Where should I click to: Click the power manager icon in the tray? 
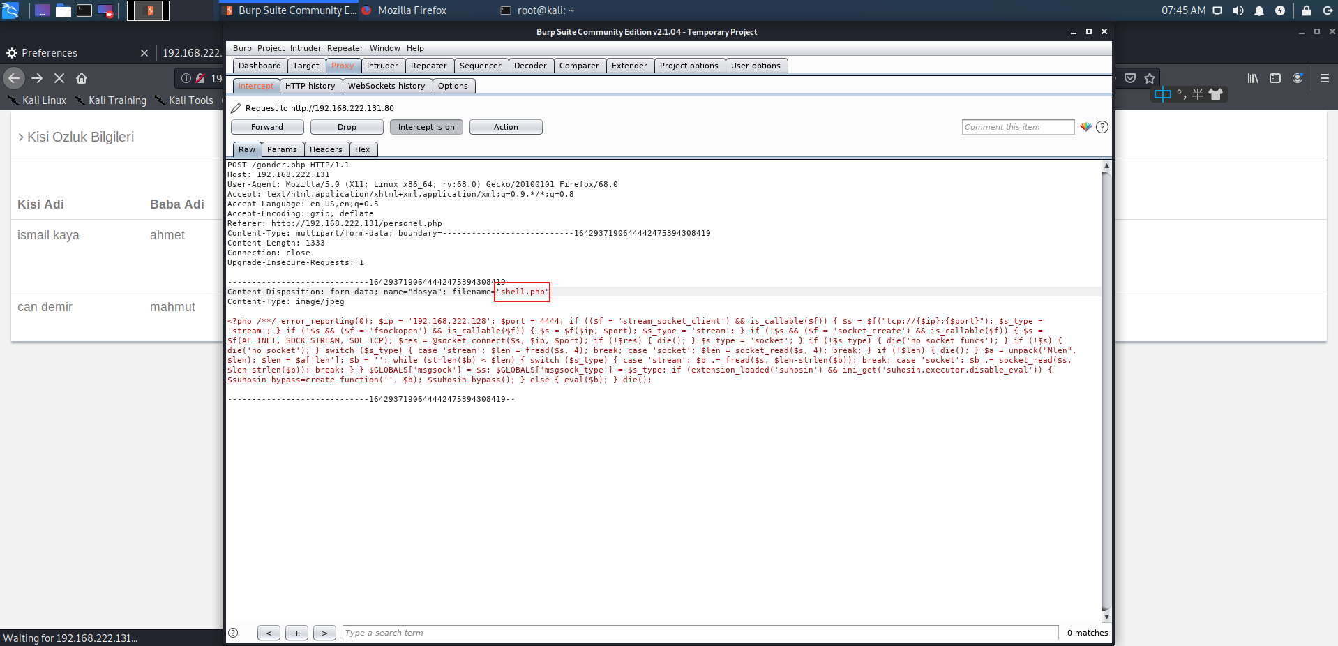(x=1280, y=10)
